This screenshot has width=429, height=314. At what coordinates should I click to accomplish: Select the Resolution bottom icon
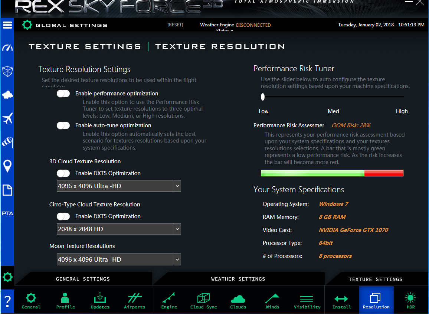tap(376, 300)
